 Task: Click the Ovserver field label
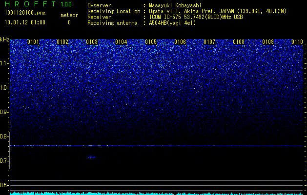point(99,5)
